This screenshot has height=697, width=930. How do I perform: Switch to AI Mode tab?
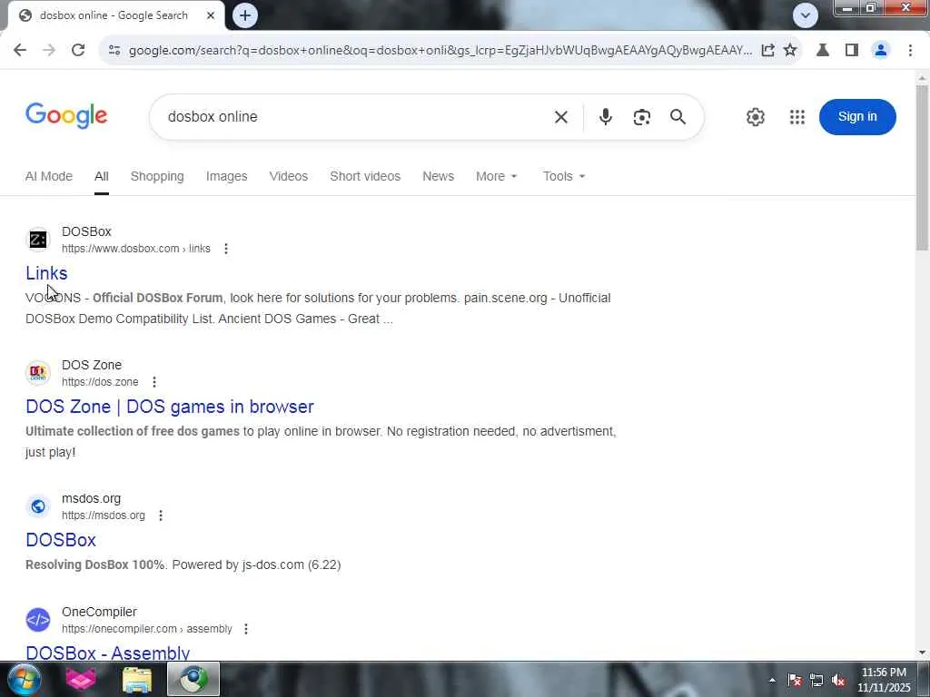click(49, 176)
